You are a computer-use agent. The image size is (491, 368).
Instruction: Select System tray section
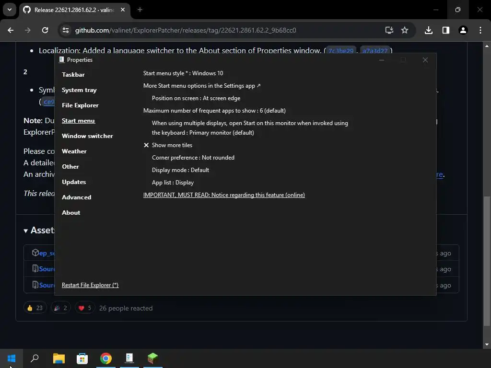79,90
